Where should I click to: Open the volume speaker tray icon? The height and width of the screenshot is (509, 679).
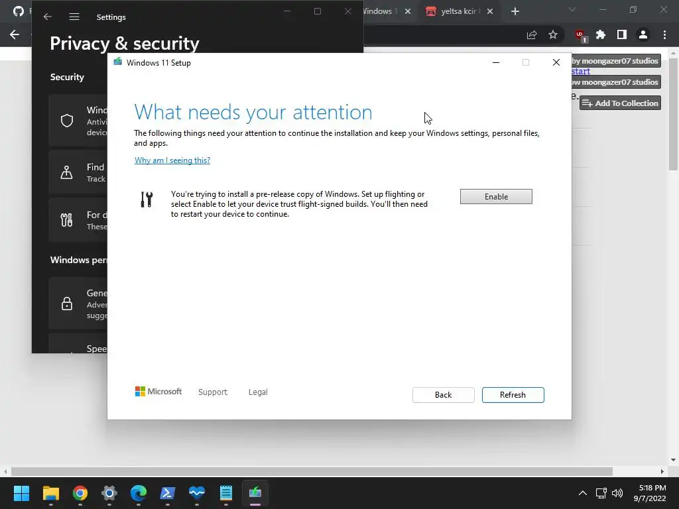(617, 493)
